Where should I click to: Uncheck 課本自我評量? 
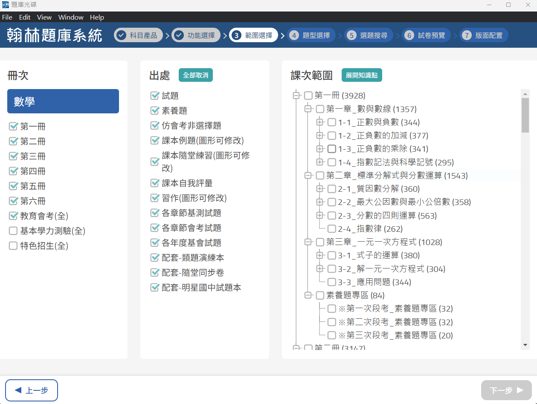155,183
